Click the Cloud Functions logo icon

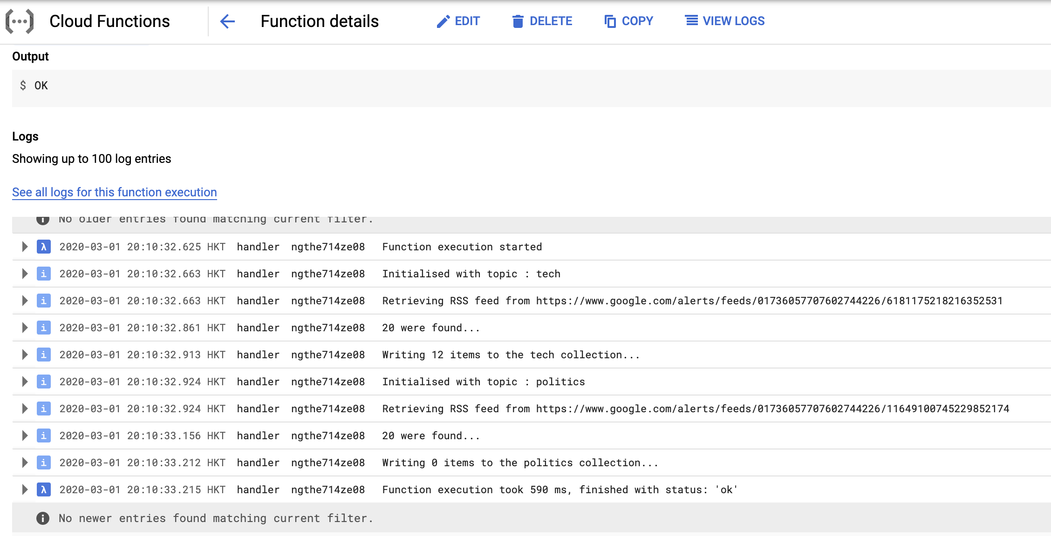tap(20, 21)
